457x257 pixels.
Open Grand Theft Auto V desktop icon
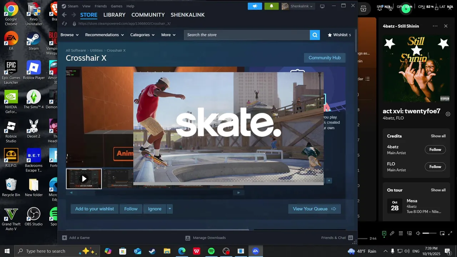pos(11,219)
